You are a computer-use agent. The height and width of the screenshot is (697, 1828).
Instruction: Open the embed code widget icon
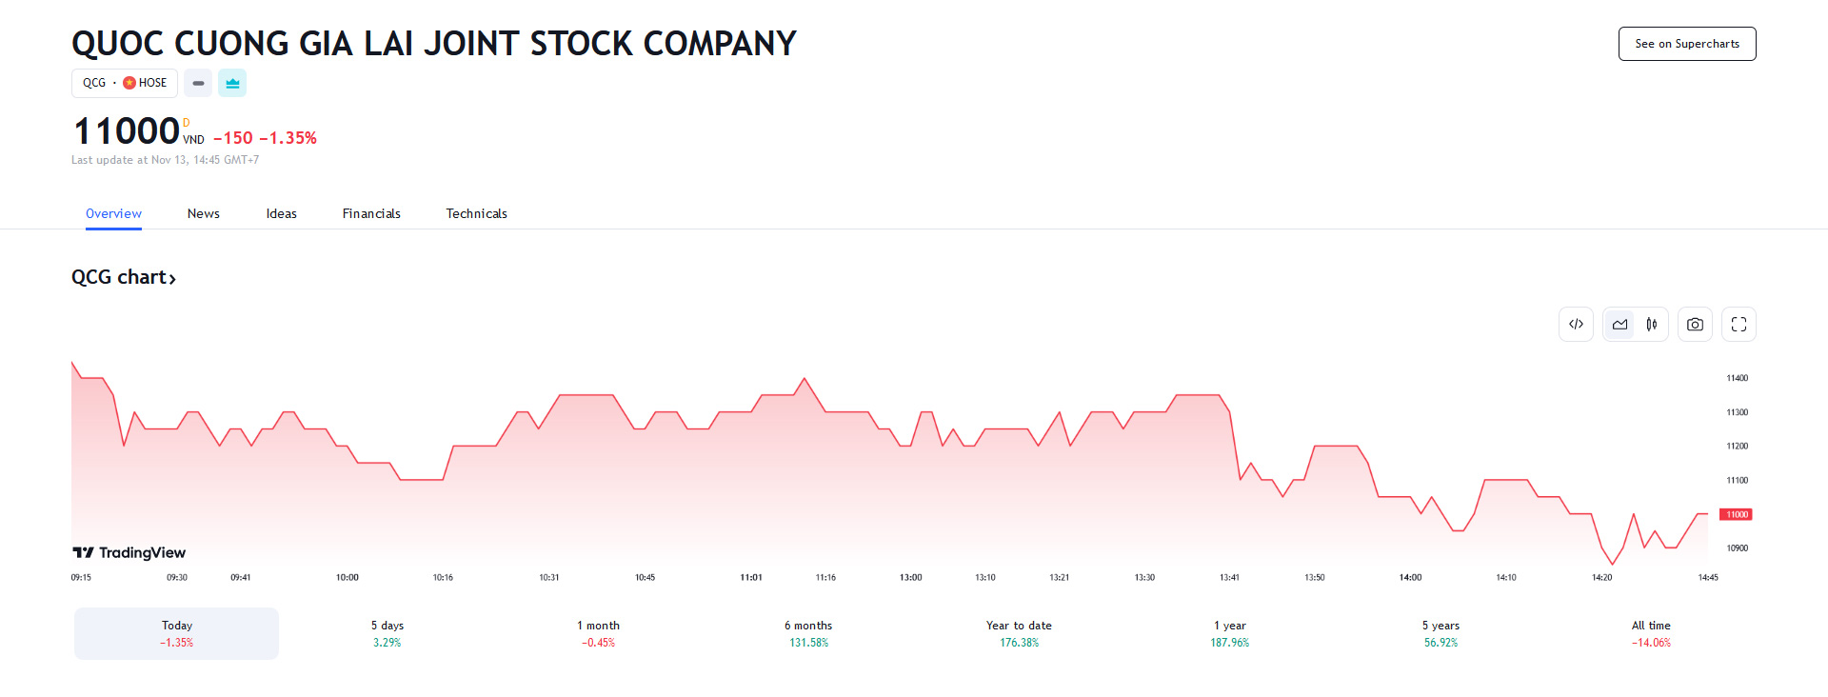1577,325
